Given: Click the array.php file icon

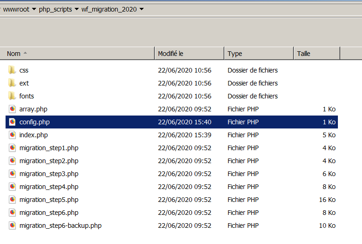Looking at the screenshot, I should (12, 109).
